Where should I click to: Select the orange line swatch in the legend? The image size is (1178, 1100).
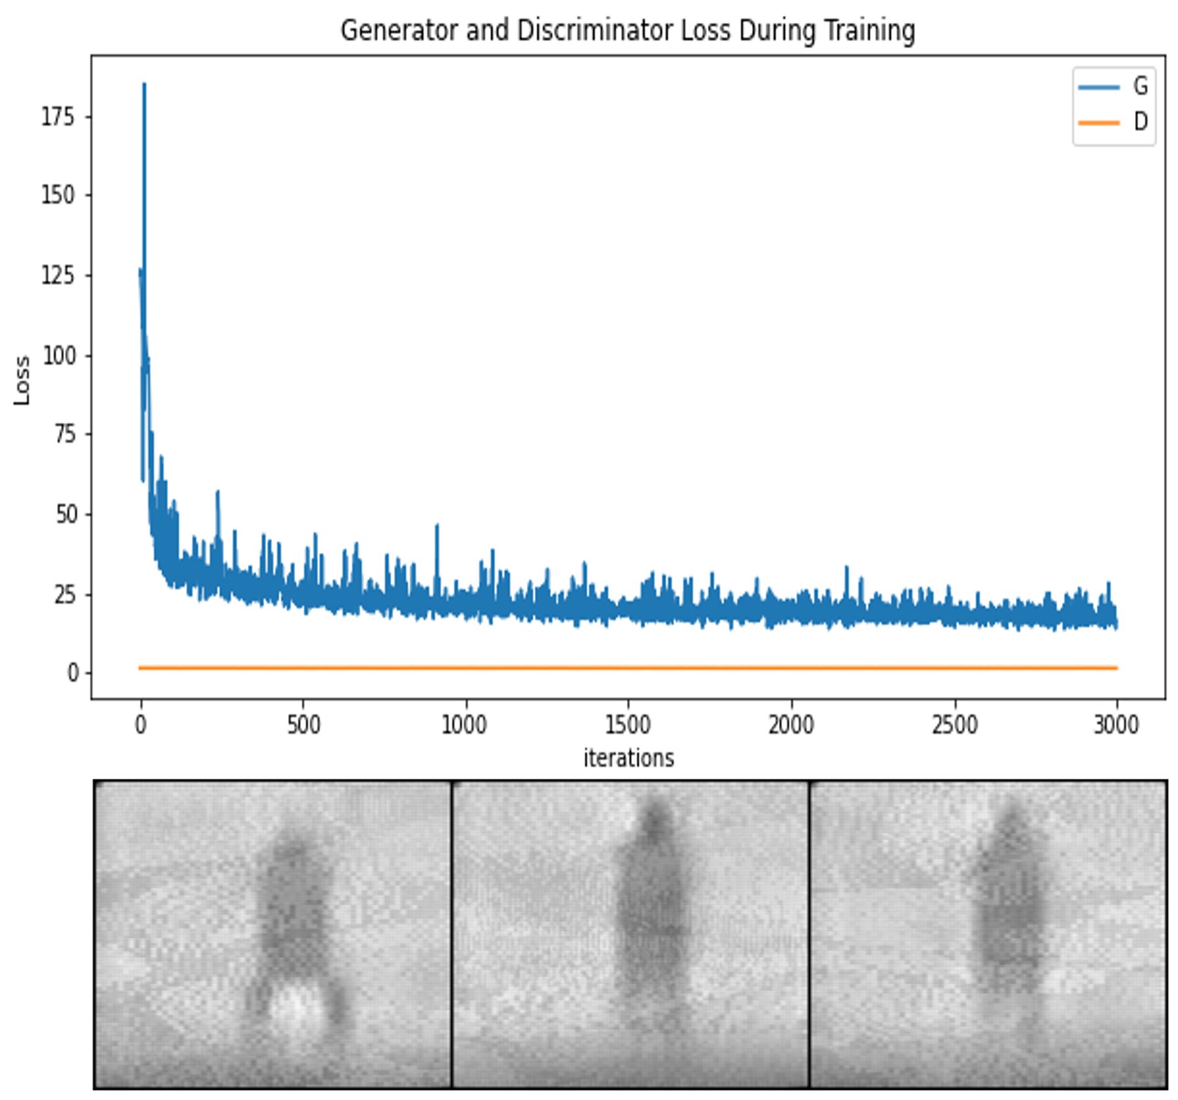(1098, 122)
